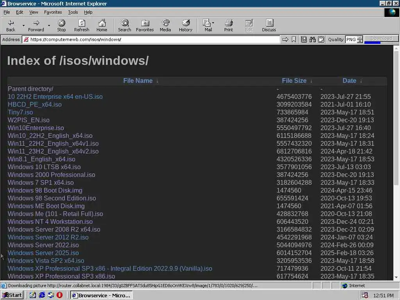This screenshot has width=400, height=300.
Task: Open Parent directory/ link
Action: (30, 89)
